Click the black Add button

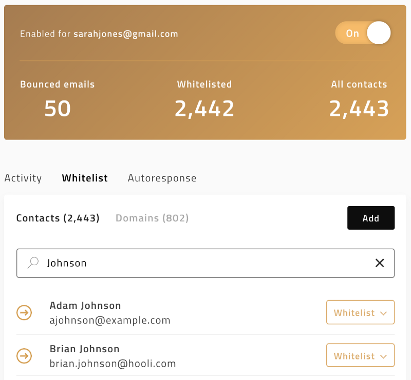pyautogui.click(x=371, y=218)
